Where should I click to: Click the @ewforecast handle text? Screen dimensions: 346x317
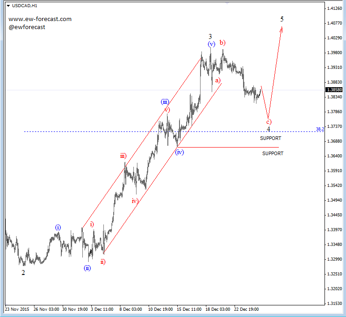(27, 27)
